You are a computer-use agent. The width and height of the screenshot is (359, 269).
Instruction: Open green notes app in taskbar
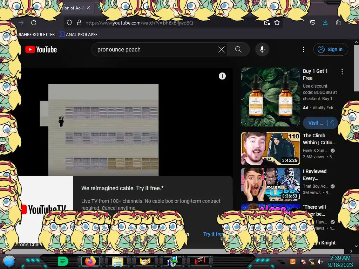coord(63,261)
